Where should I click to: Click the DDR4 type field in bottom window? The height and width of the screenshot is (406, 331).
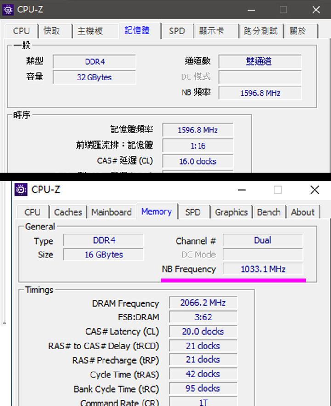coord(103,240)
